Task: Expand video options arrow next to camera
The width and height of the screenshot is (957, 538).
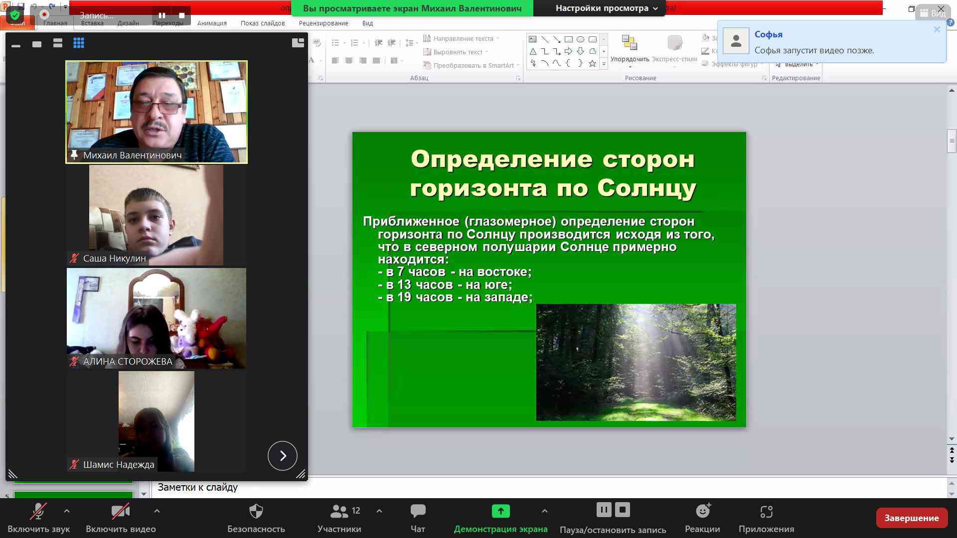Action: [x=157, y=511]
